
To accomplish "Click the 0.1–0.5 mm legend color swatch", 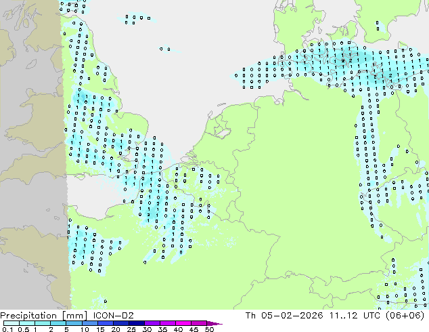I will (x=12, y=323).
